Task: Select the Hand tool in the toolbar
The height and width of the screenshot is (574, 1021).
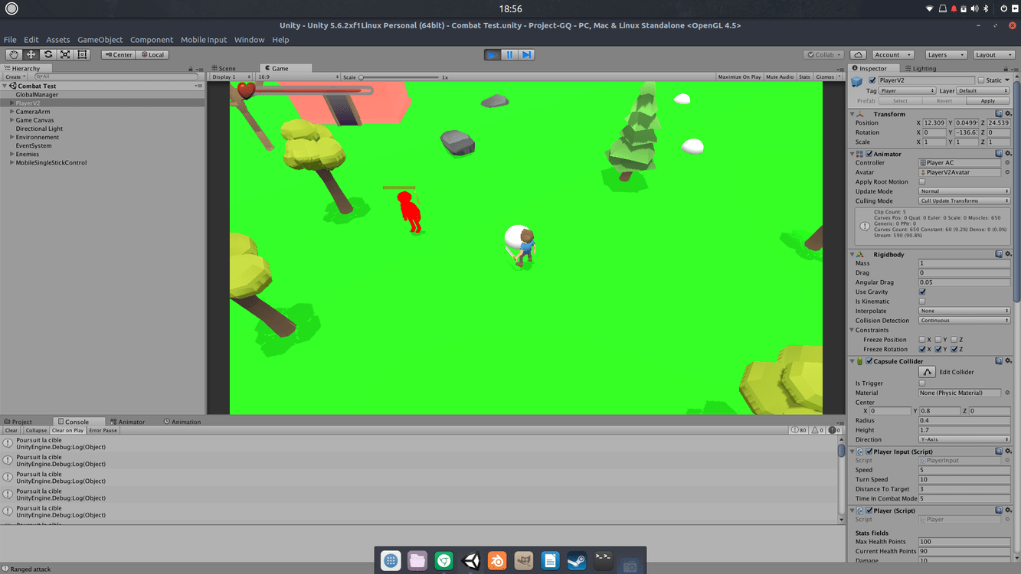Action: pyautogui.click(x=14, y=54)
